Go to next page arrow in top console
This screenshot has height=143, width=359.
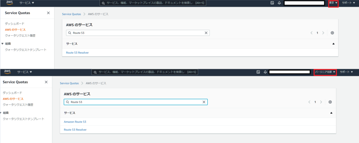[323, 33]
